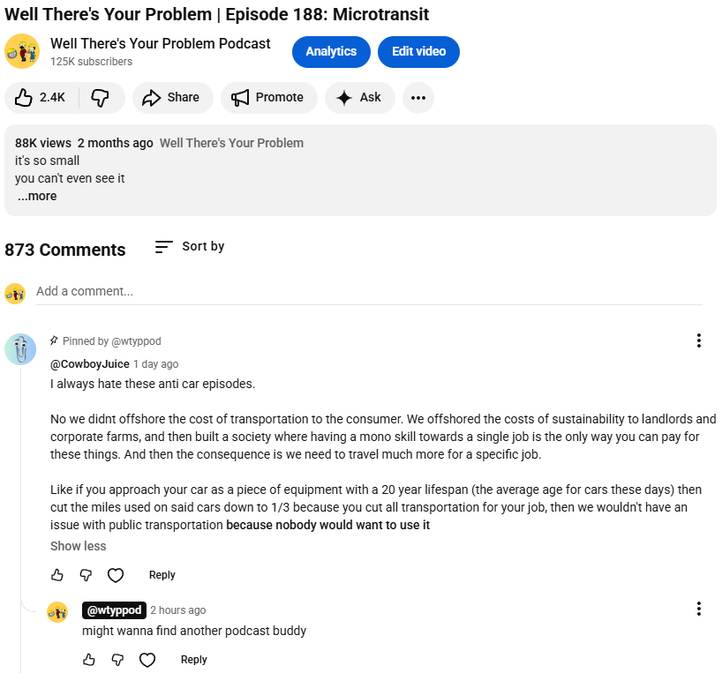
Task: Open the Share dialog
Action: click(172, 98)
